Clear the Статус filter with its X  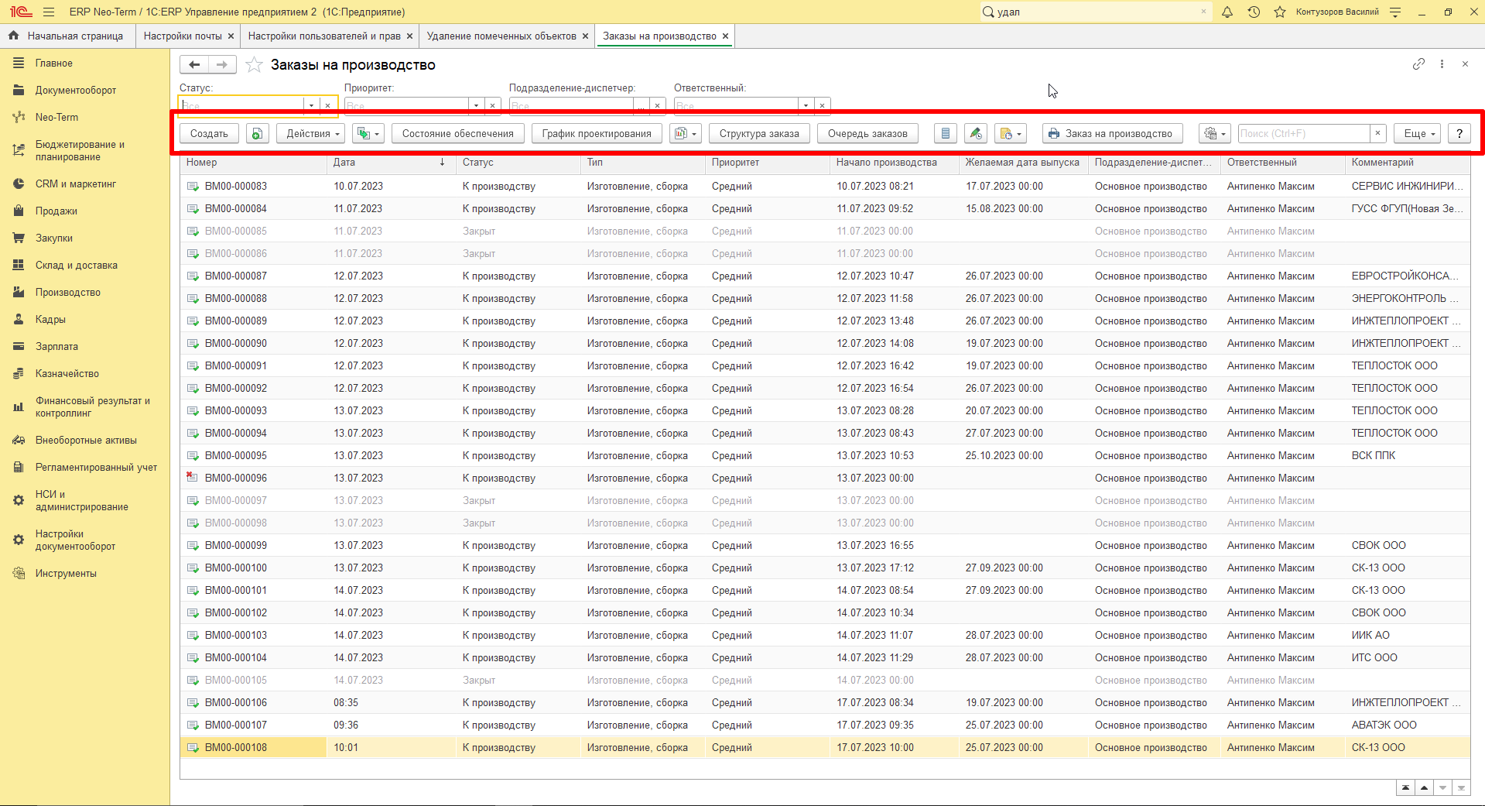328,105
